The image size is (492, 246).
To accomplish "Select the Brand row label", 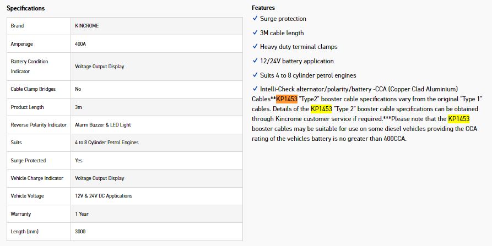I will pos(17,26).
